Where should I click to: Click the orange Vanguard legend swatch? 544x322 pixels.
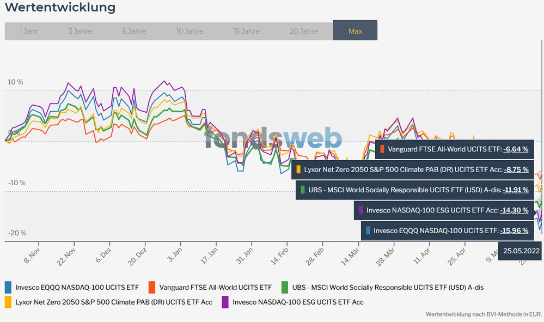click(151, 287)
